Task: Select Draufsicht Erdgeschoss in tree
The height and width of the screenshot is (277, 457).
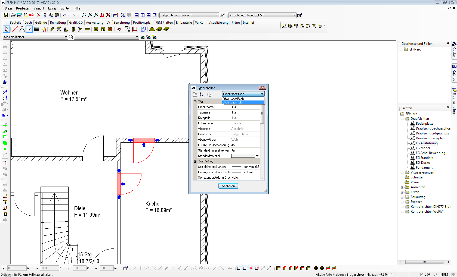Action: (x=432, y=133)
